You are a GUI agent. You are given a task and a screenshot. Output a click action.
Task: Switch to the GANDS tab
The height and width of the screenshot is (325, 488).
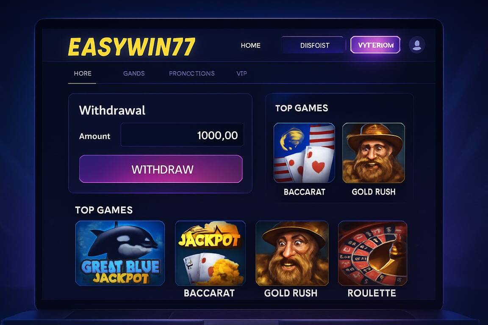click(x=134, y=73)
